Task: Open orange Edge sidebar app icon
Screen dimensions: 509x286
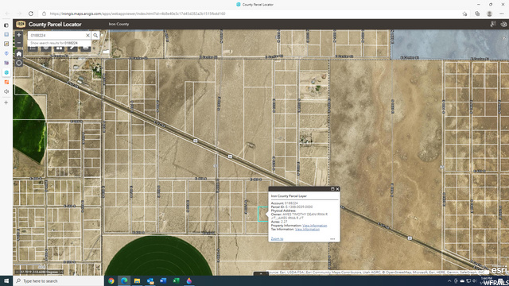Action: pyautogui.click(x=6, y=82)
